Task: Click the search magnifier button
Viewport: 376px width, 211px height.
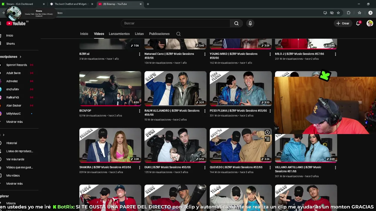Action: click(236, 23)
